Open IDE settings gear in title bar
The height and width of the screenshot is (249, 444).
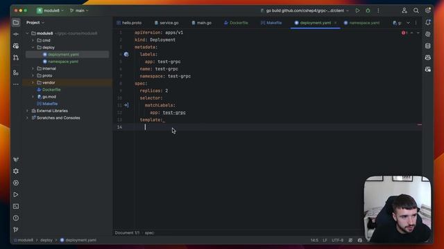coord(427,11)
